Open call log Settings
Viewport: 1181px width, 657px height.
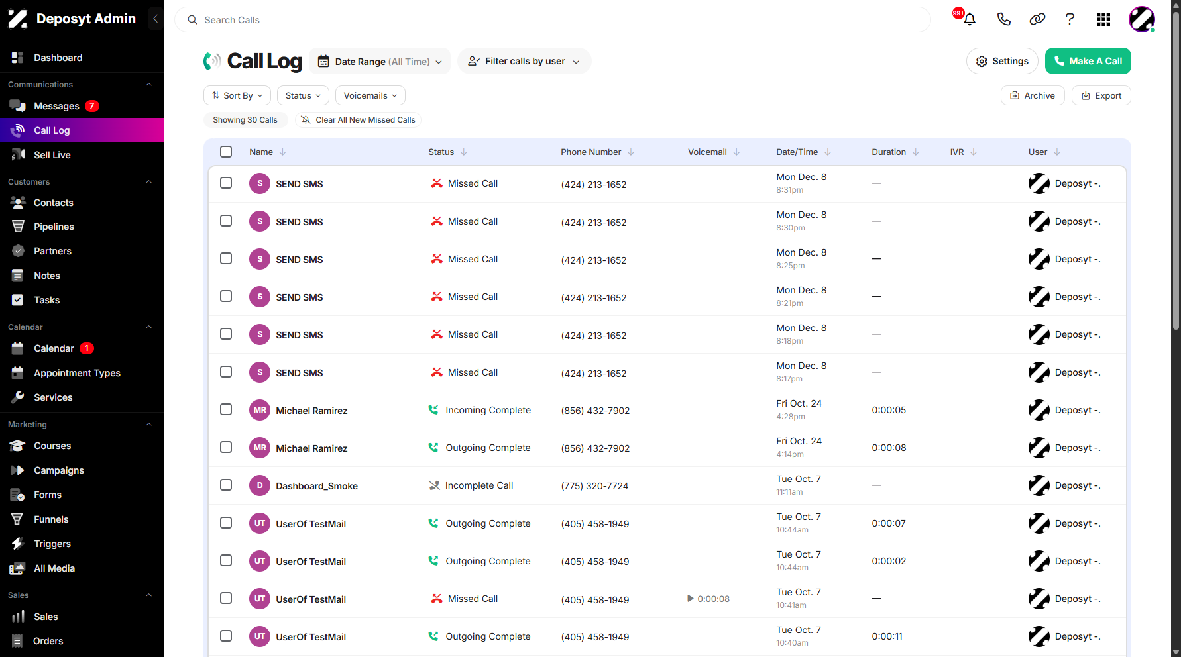[1002, 61]
